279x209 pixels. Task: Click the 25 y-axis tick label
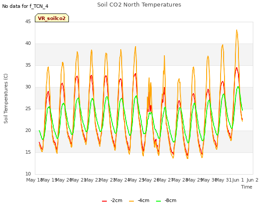click(x=28, y=108)
